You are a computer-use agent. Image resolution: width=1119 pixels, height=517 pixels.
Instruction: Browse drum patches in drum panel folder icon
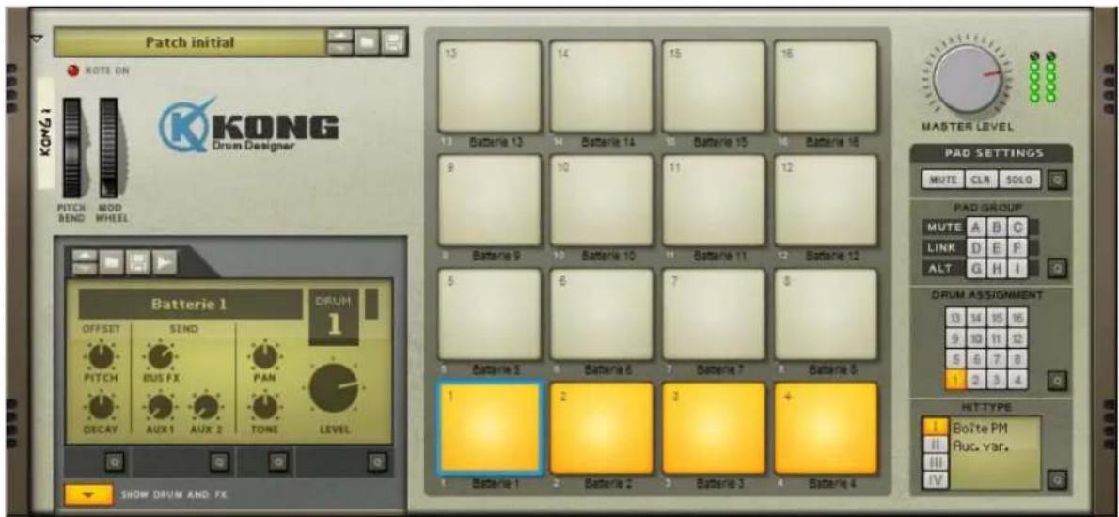(x=112, y=261)
